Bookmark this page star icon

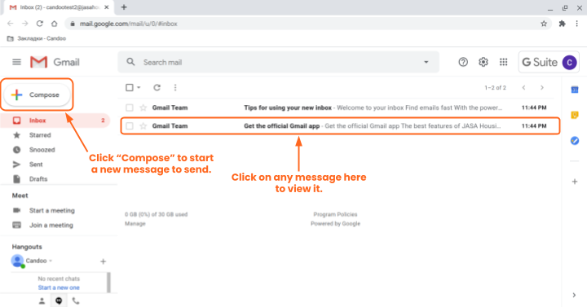click(544, 24)
